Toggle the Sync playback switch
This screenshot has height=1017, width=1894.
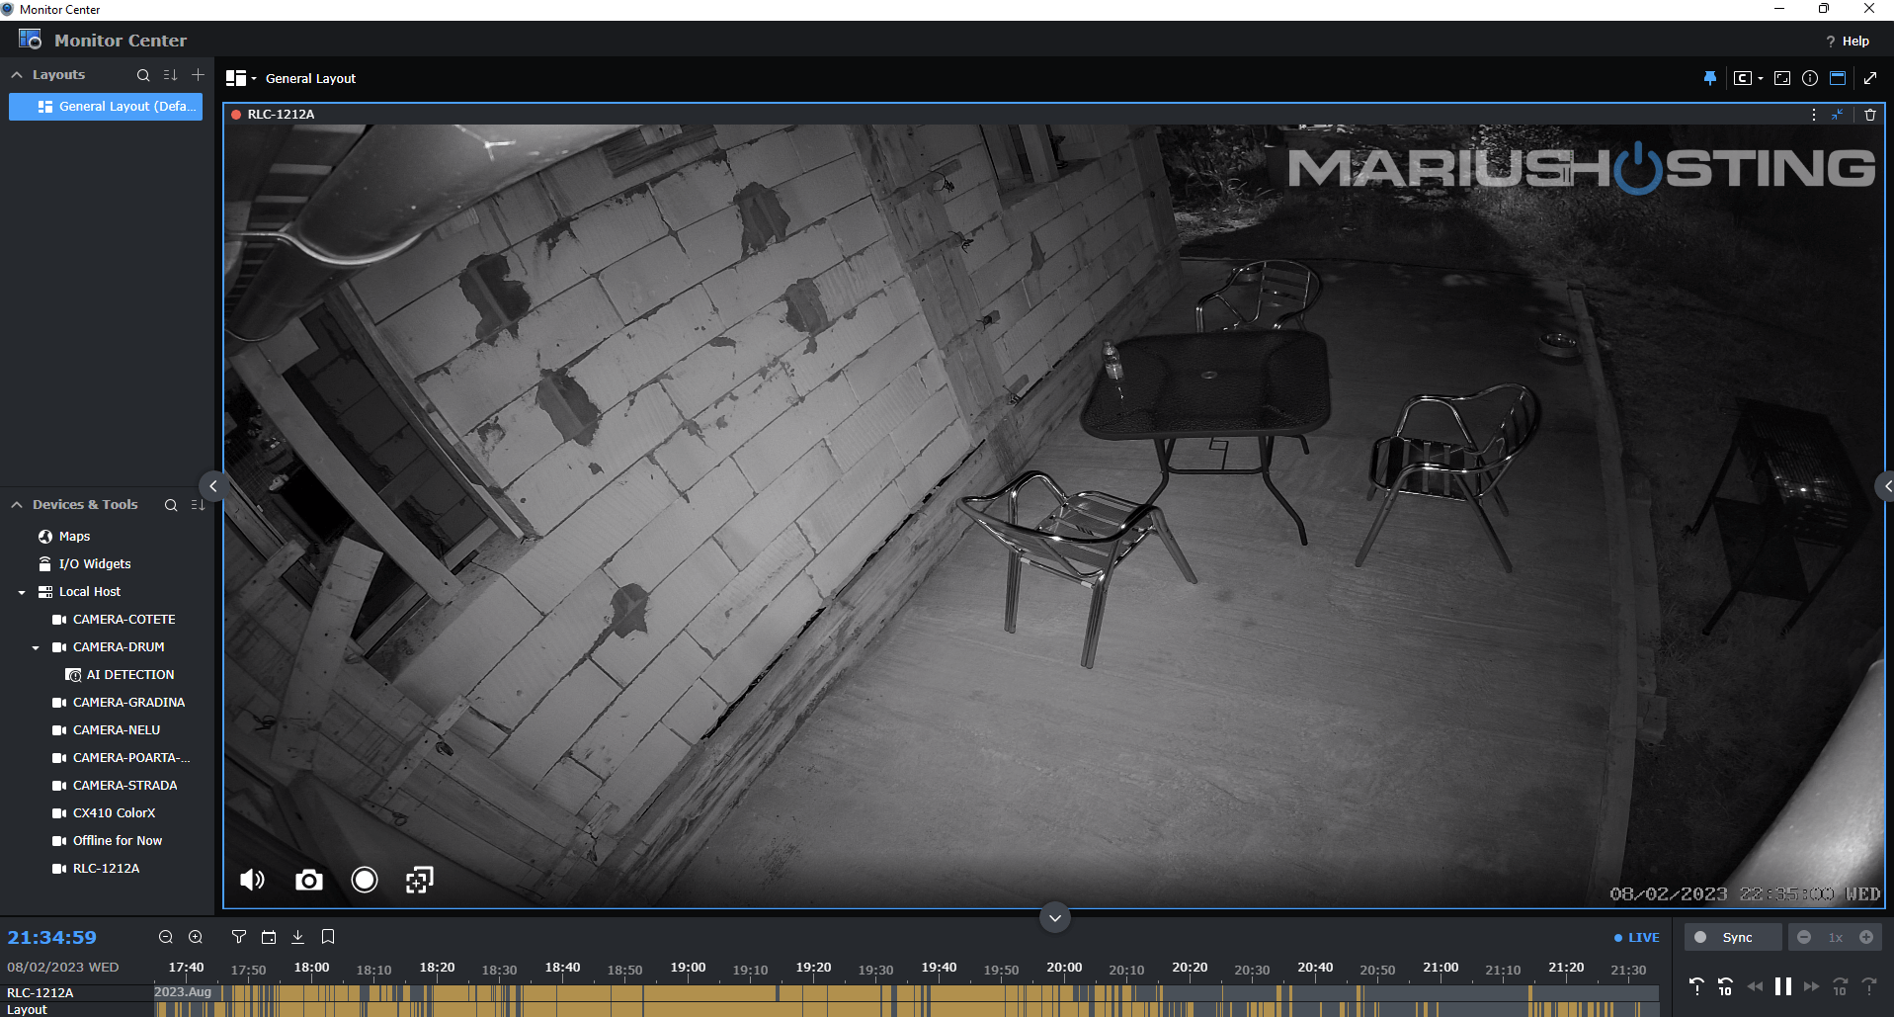(x=1733, y=937)
